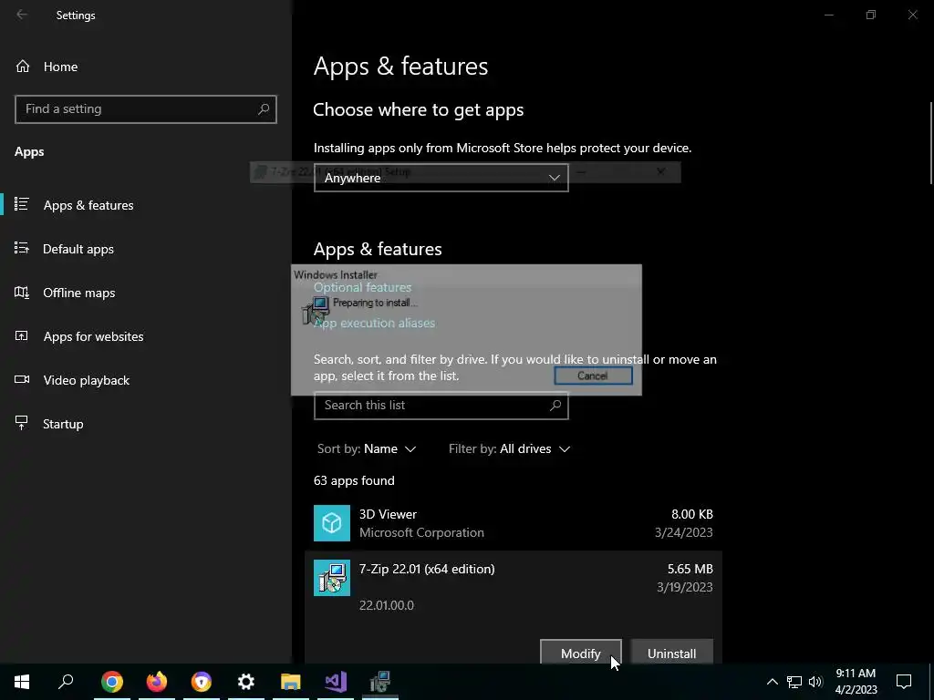Open the Filter by All drives dropdown
934x700 pixels.
(x=509, y=448)
